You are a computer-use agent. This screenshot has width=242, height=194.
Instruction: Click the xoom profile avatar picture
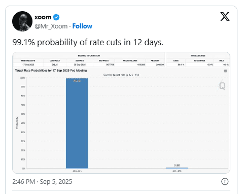tap(22, 21)
